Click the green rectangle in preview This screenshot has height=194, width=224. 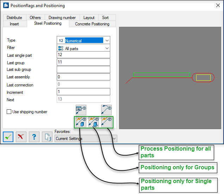[162, 75]
